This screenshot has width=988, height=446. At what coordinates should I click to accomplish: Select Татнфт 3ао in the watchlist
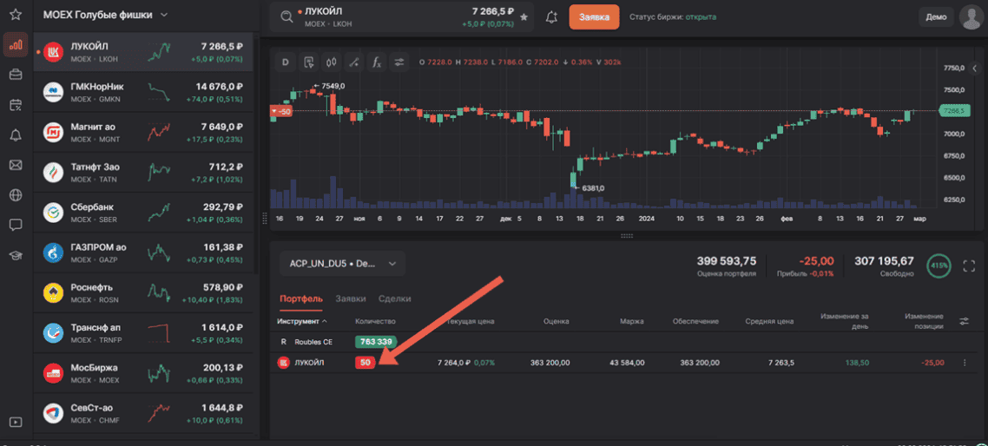pos(143,172)
